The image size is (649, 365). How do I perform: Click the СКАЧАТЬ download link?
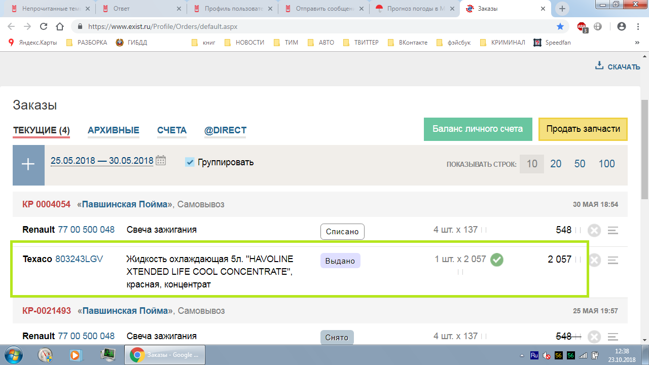(624, 67)
